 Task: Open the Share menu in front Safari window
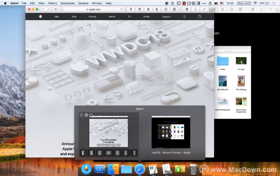click(195, 9)
